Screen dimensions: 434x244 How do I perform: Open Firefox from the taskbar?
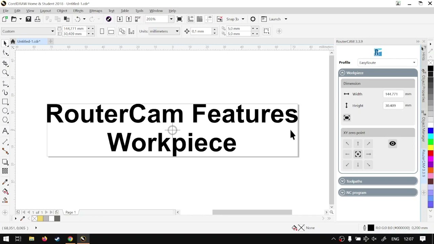pyautogui.click(x=44, y=239)
